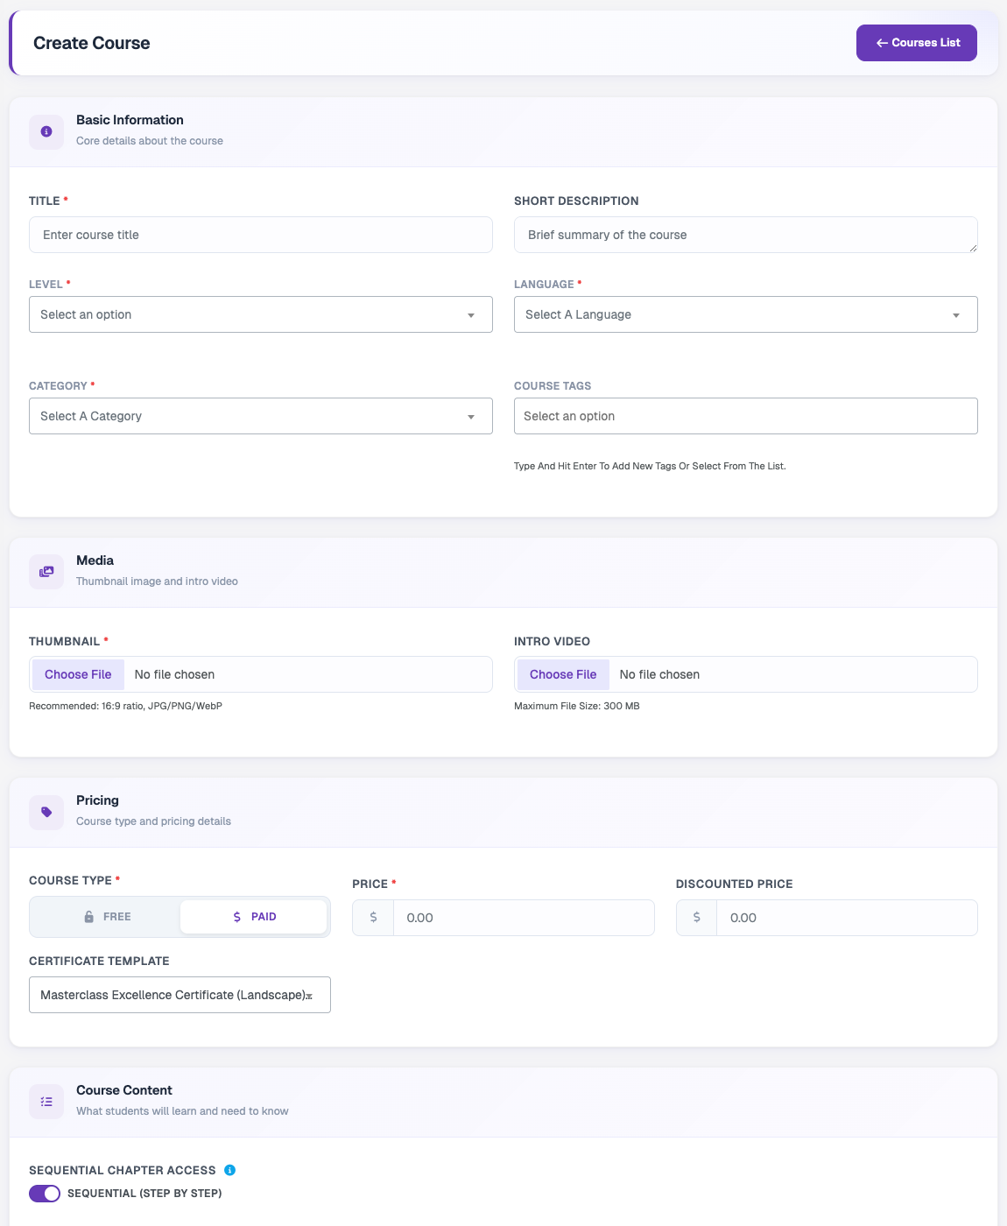
Task: Click the Sequential Chapter Access info icon
Action: [x=229, y=1170]
